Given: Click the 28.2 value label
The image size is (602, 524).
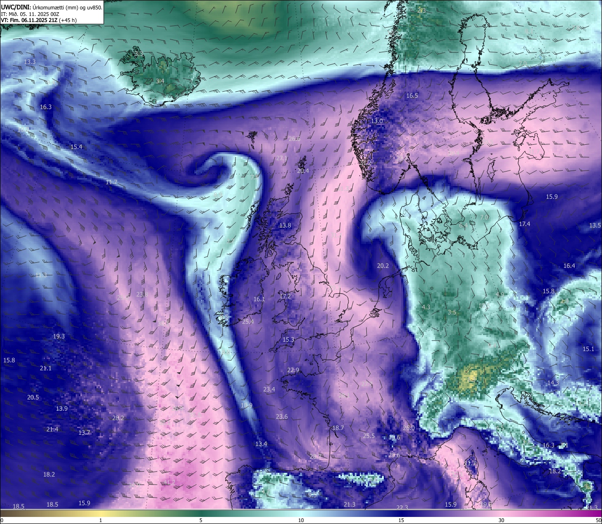Looking at the screenshot, I should tap(118, 418).
